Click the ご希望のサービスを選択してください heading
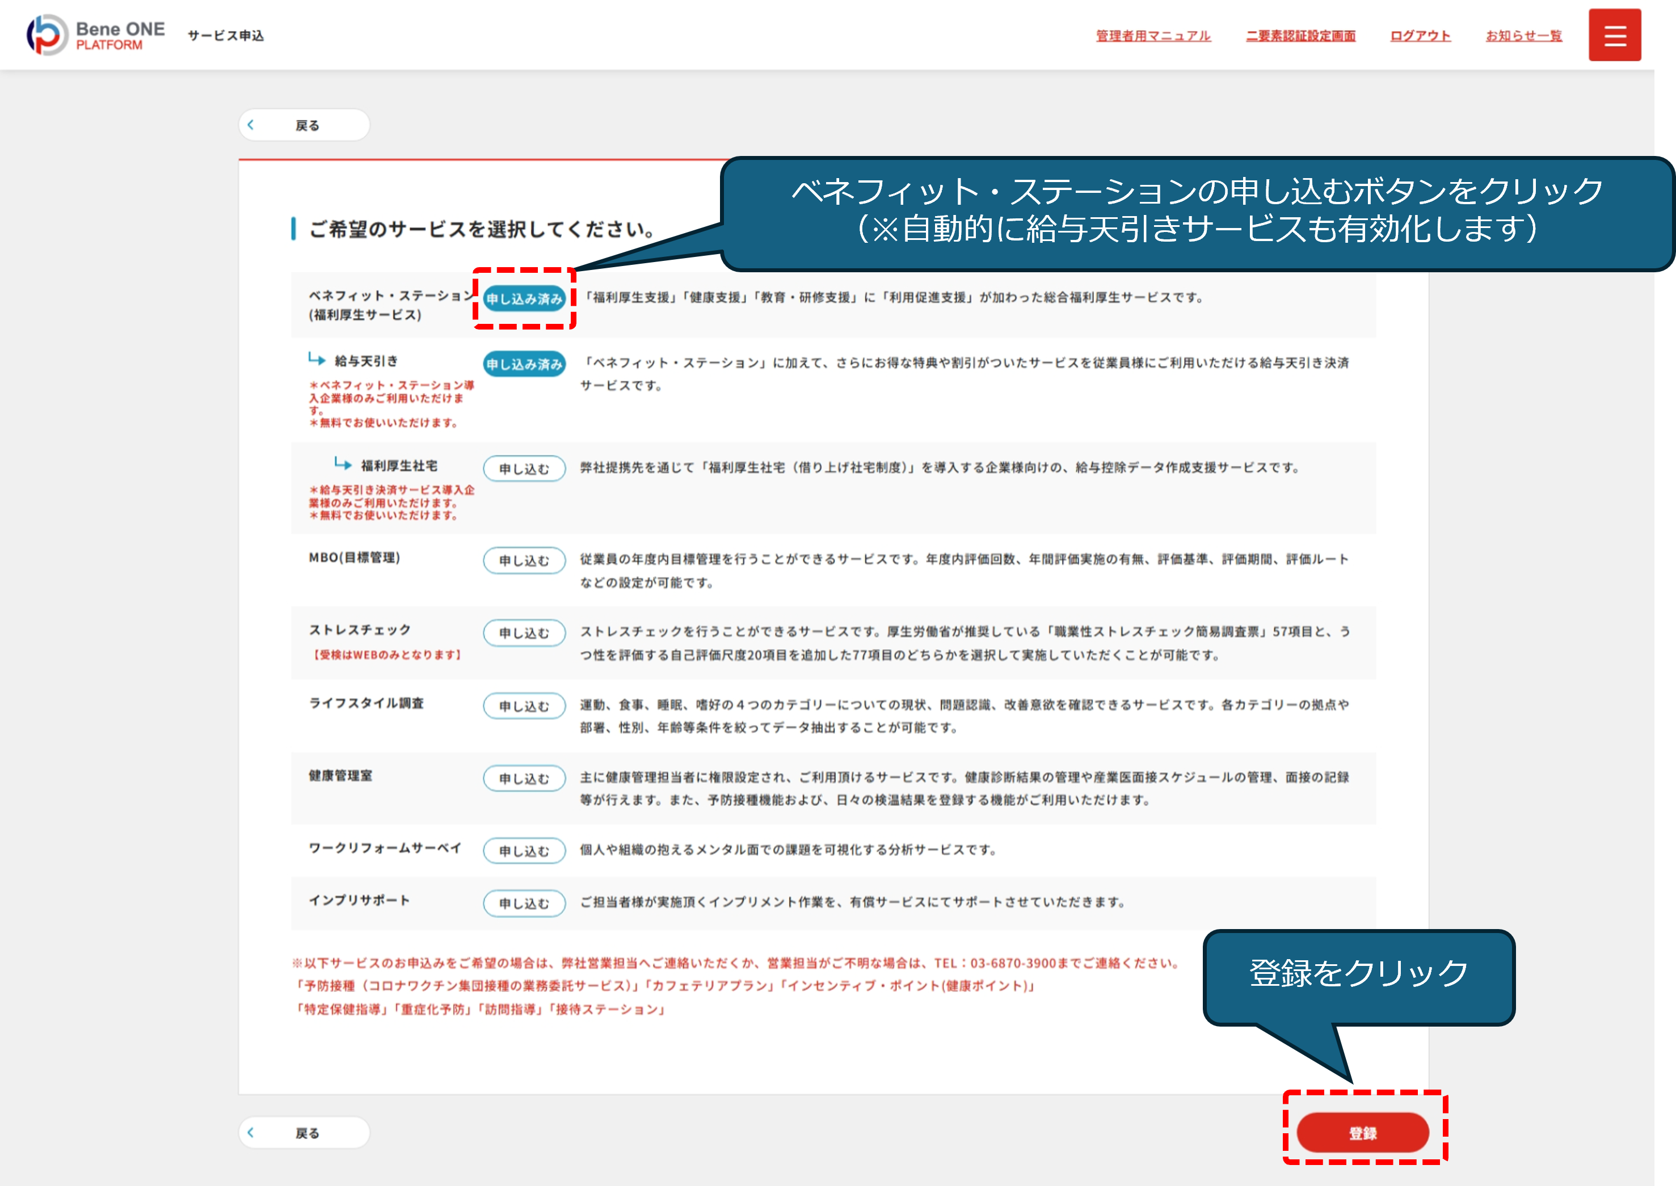Image resolution: width=1676 pixels, height=1186 pixels. (x=482, y=229)
